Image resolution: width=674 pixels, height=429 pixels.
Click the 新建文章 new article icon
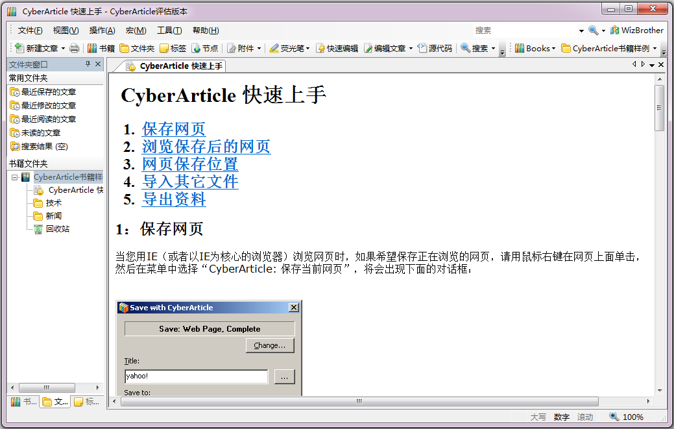(19, 48)
